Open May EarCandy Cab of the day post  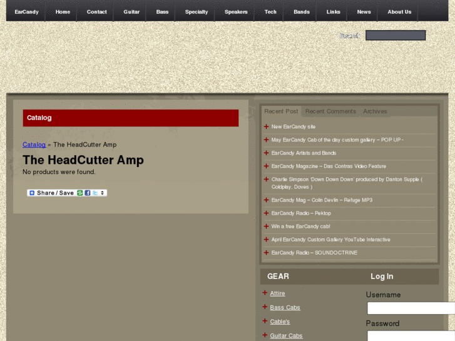pos(337,140)
